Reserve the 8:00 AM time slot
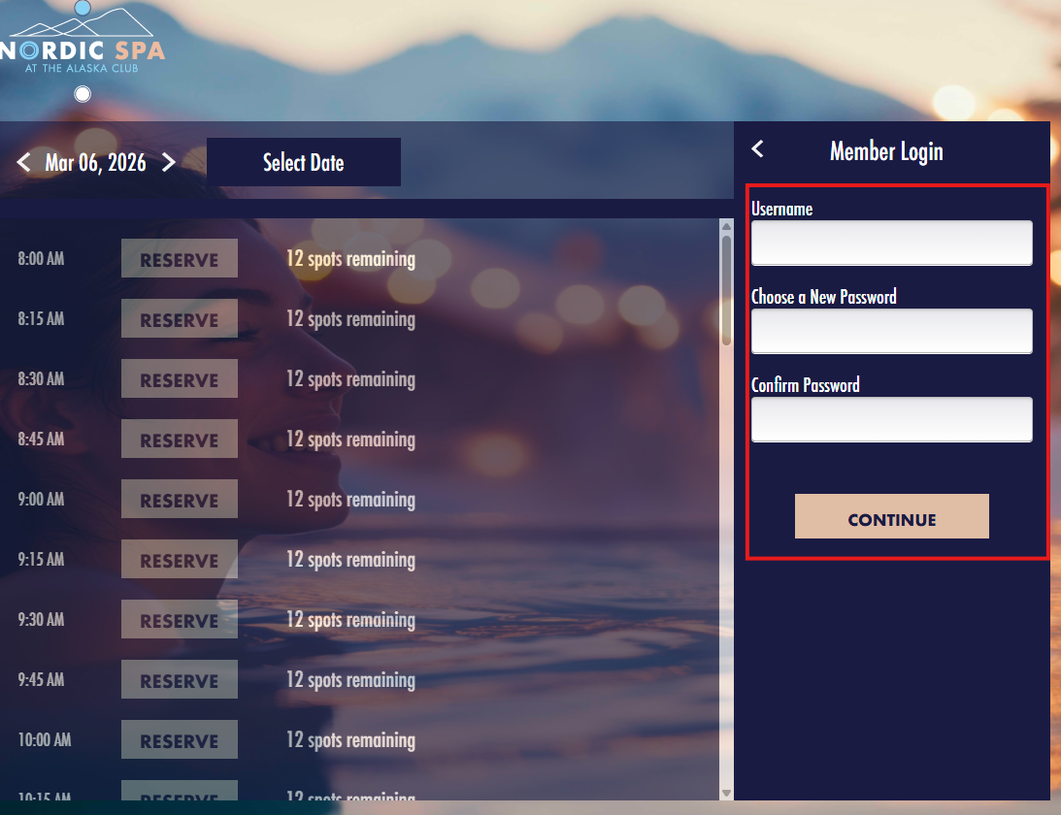Screen dimensions: 1061x815 point(179,258)
